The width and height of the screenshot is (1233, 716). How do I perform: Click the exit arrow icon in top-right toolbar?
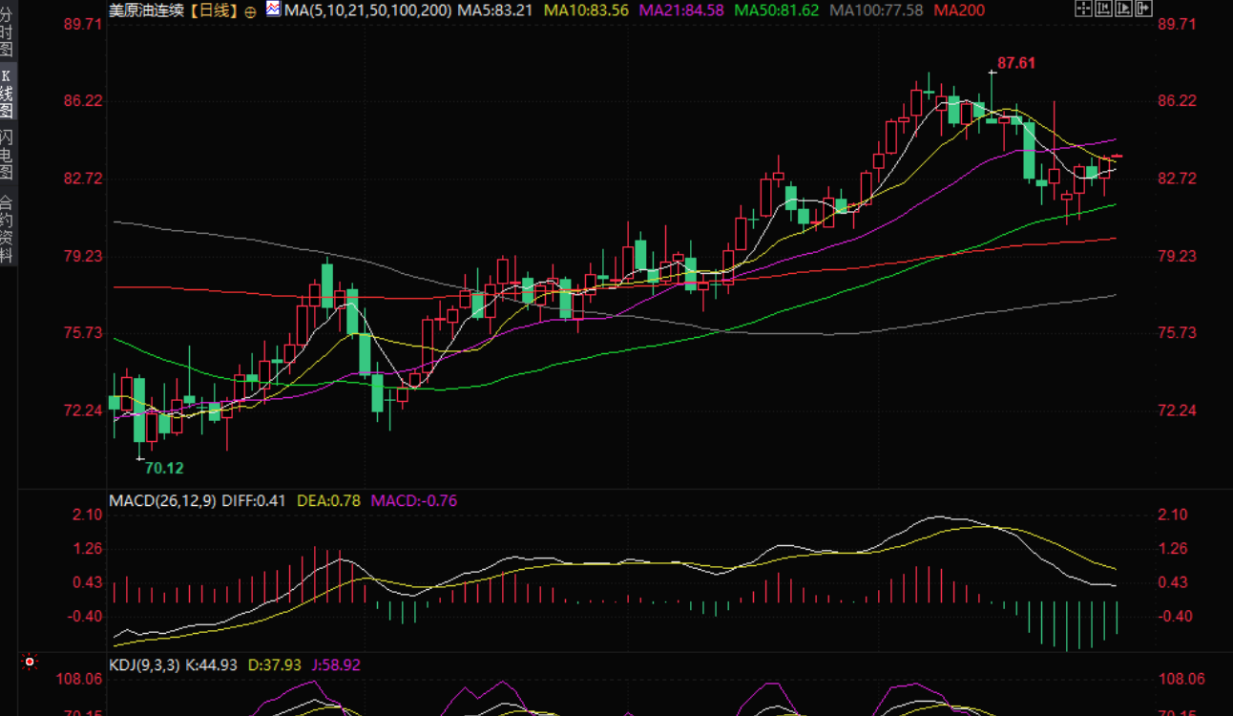point(1143,10)
